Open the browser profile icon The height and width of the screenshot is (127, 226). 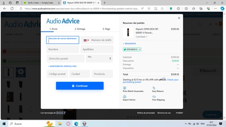(x=4, y=3)
